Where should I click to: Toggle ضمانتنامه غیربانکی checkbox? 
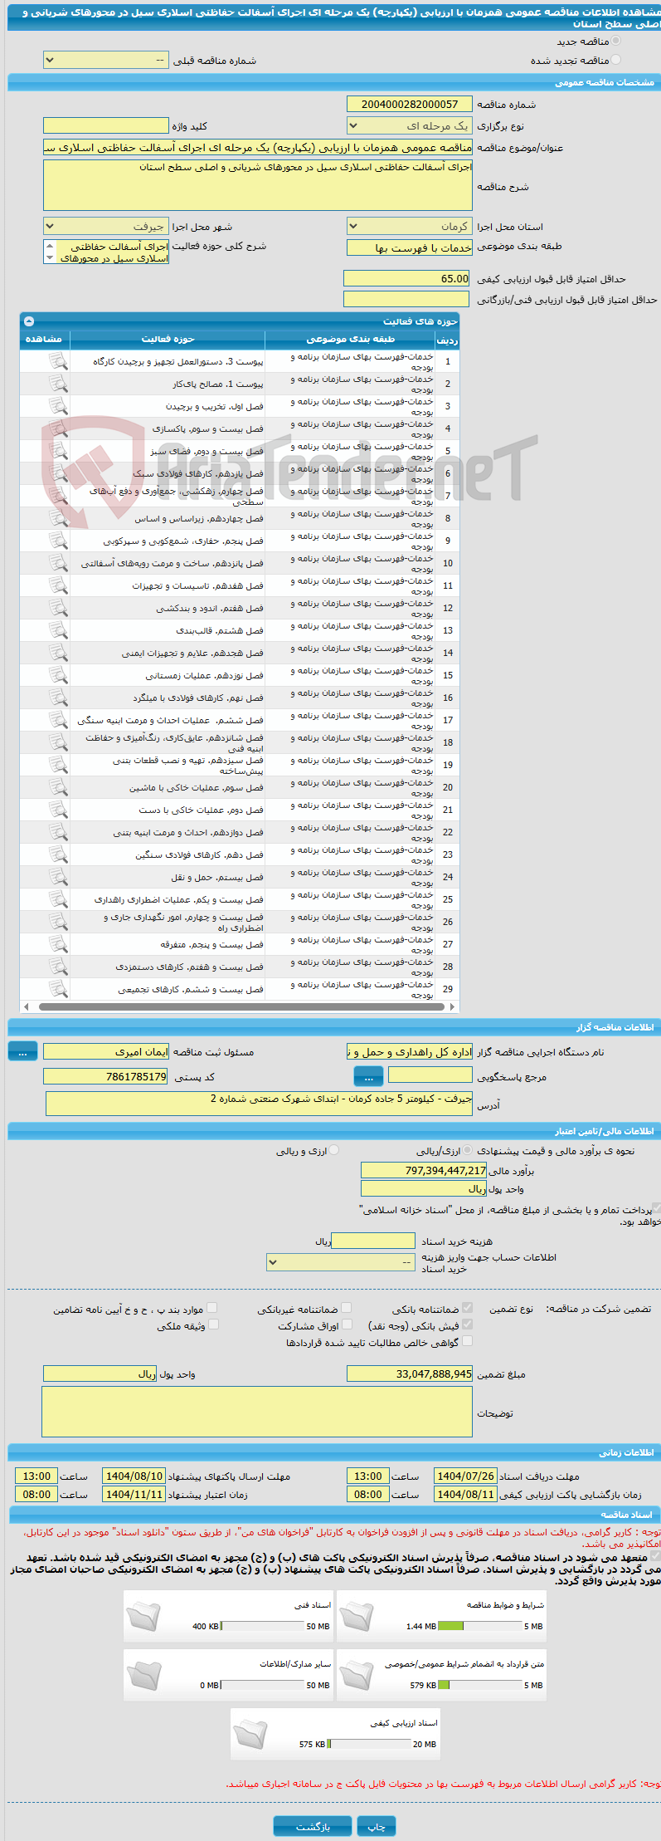(346, 1308)
